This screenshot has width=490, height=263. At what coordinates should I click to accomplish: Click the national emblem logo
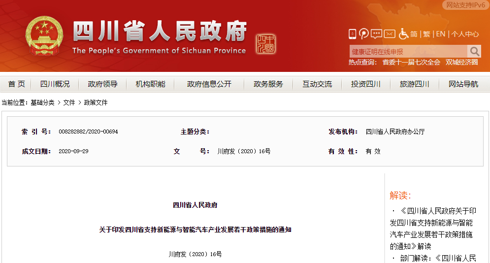[x=44, y=35]
